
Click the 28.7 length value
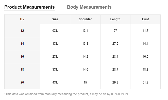[115, 70]
